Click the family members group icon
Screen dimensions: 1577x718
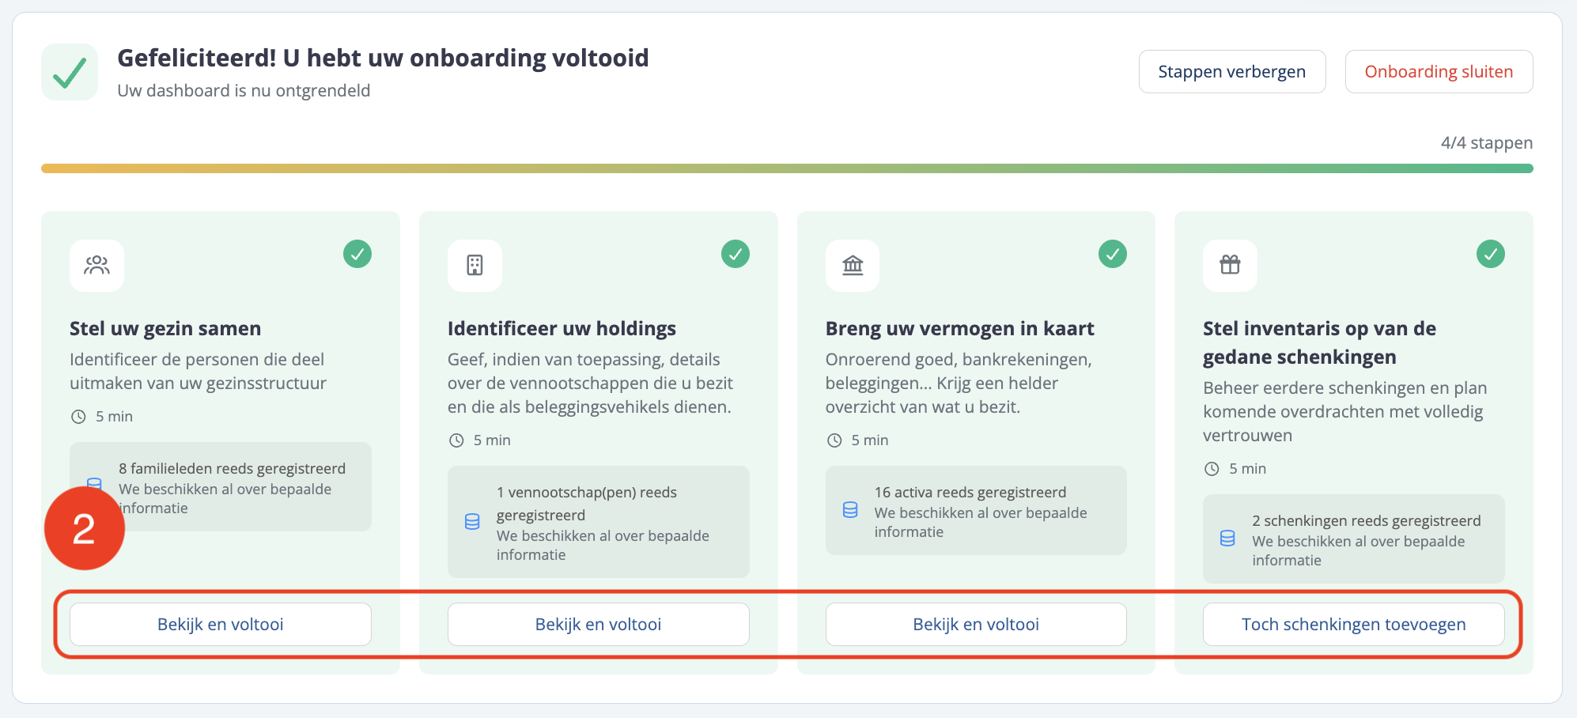pos(96,265)
